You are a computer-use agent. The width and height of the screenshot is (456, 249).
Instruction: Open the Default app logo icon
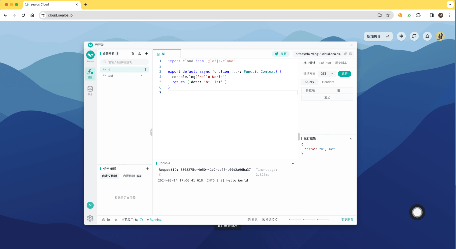[90, 55]
